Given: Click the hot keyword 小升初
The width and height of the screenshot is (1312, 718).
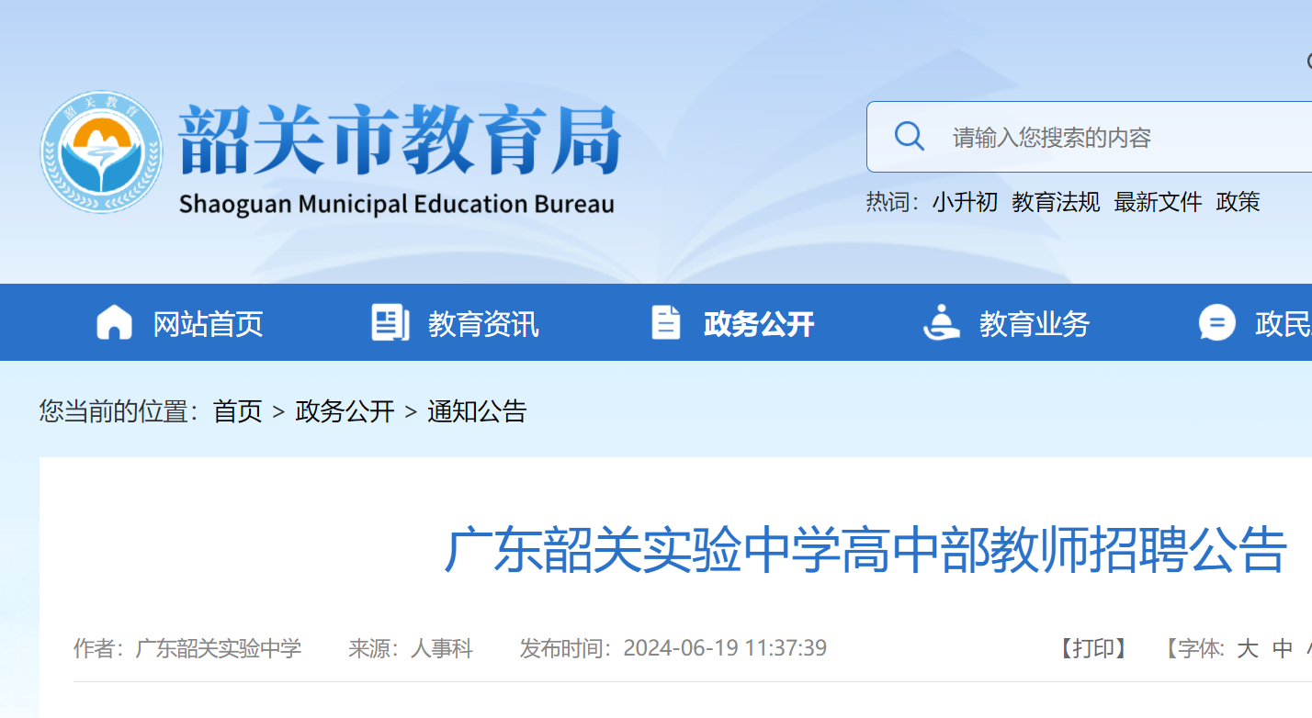Looking at the screenshot, I should click(965, 202).
